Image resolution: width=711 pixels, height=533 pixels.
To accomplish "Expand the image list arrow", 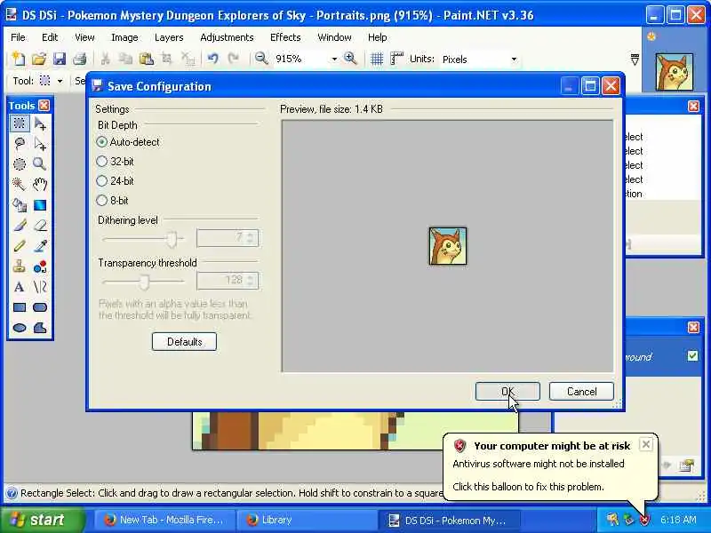I will [x=635, y=60].
